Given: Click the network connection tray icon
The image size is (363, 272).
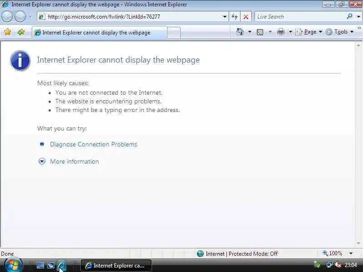Looking at the screenshot, I should [329, 265].
